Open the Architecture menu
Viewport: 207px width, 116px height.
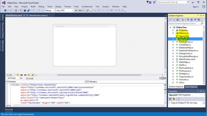point(87,6)
